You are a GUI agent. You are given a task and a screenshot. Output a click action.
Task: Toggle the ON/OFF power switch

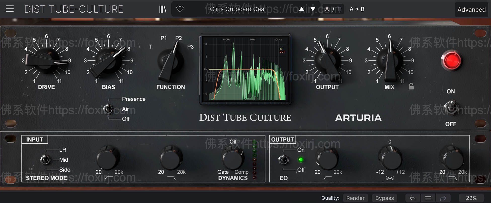tap(451, 108)
